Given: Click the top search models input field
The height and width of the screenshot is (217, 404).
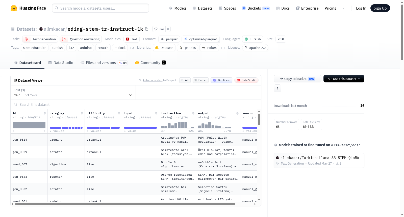Looking at the screenshot, I should pos(100,8).
